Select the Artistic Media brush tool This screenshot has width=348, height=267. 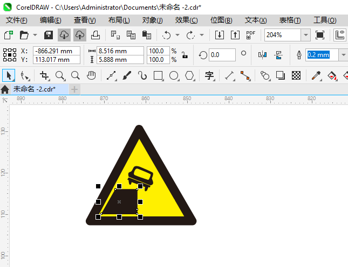[127, 75]
